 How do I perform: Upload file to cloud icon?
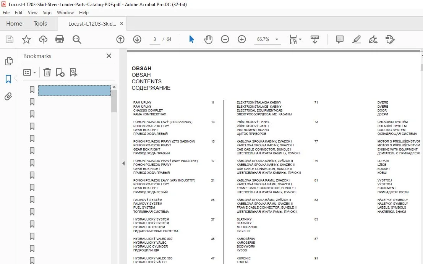tap(43, 39)
